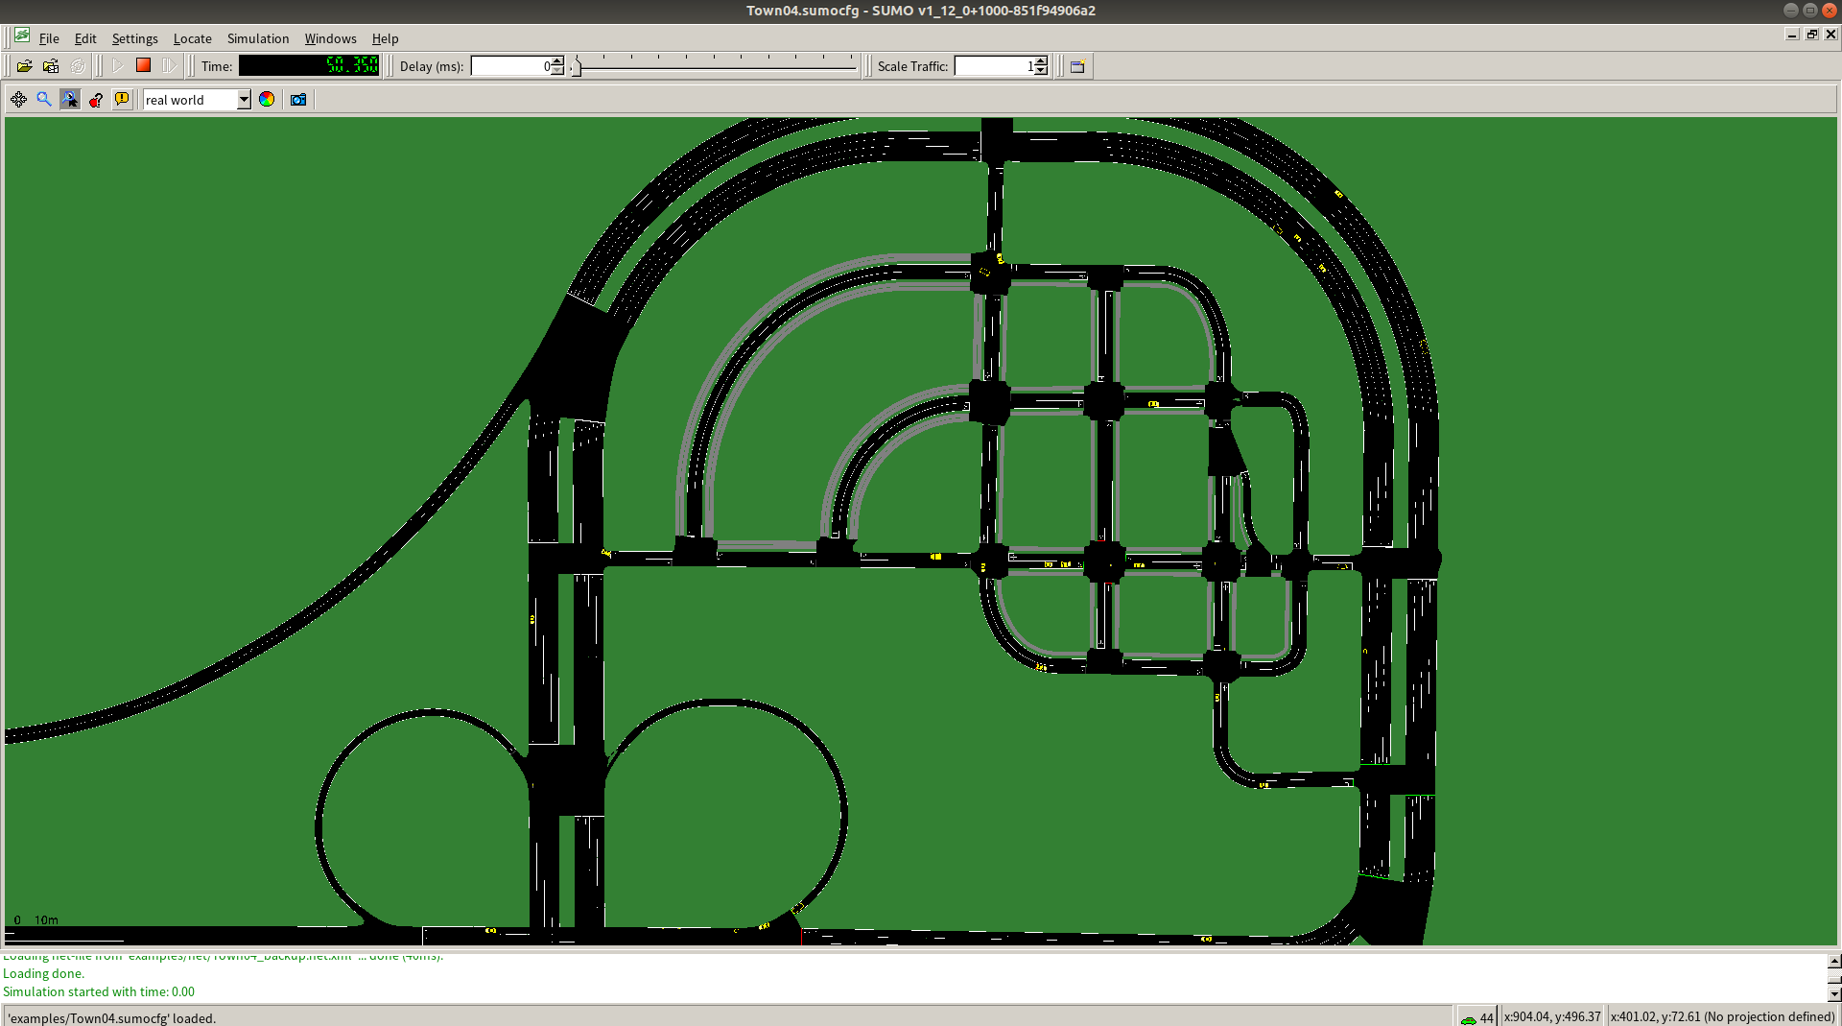This screenshot has height=1026, width=1842.
Task: Click the 'Simulation started with time: 0.00' message
Action: pos(99,991)
